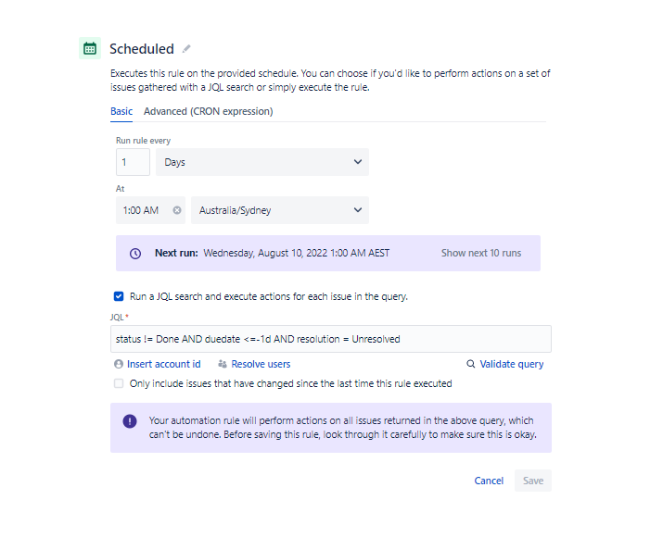663x550 pixels.
Task: Click the clock icon beside Next run
Action: pyautogui.click(x=135, y=253)
